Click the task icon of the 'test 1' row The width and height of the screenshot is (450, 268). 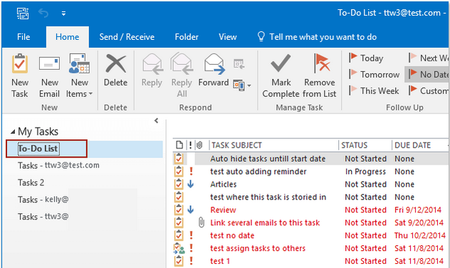(x=179, y=261)
